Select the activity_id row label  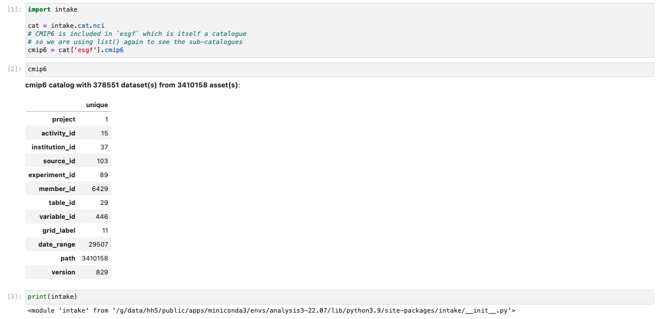point(59,133)
